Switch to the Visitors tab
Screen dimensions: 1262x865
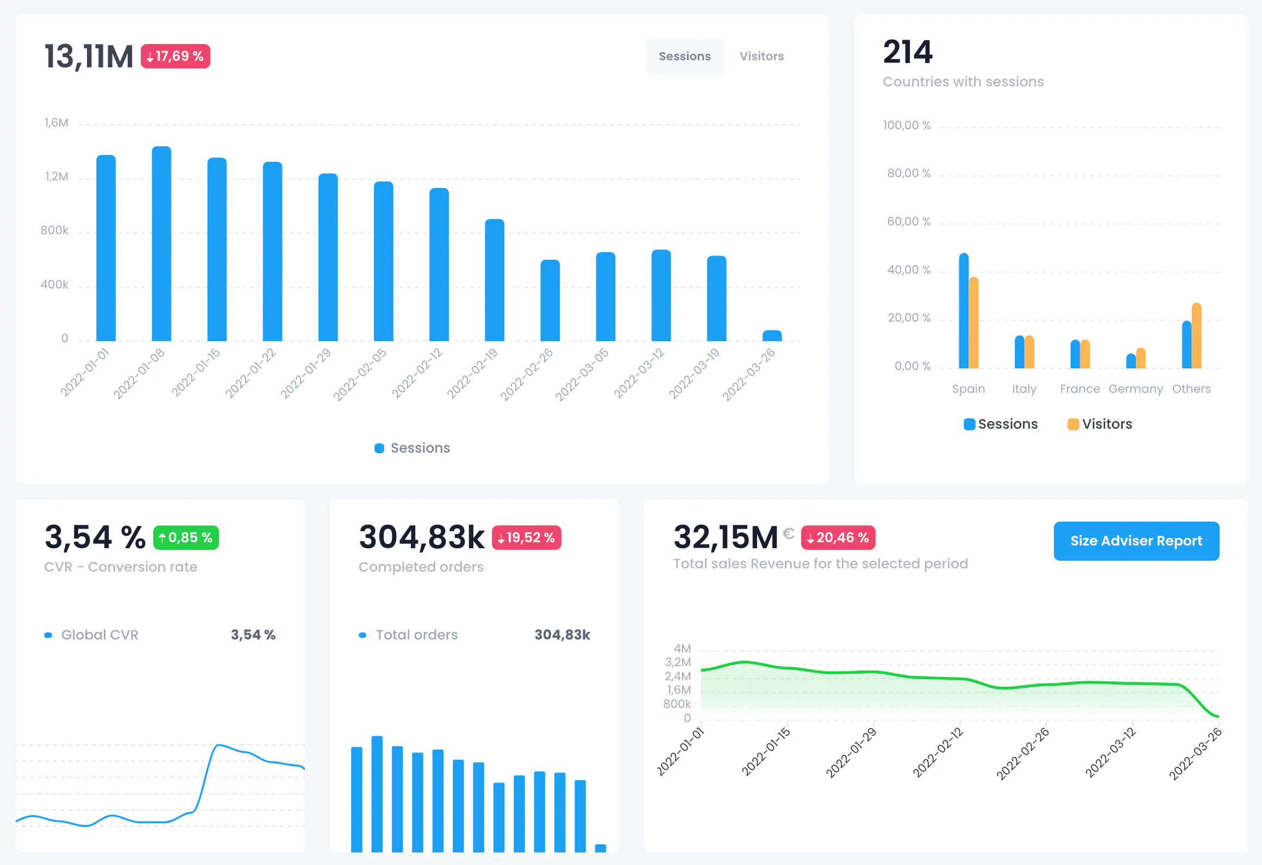pos(761,56)
